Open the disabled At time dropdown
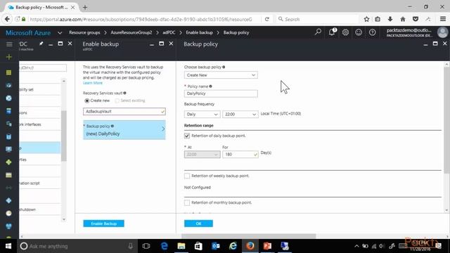This screenshot has height=253, width=450. [202, 155]
